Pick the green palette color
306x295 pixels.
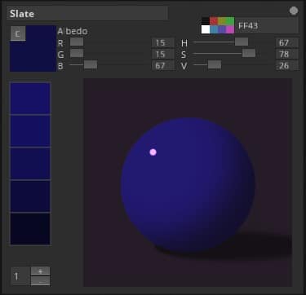[x=230, y=21]
